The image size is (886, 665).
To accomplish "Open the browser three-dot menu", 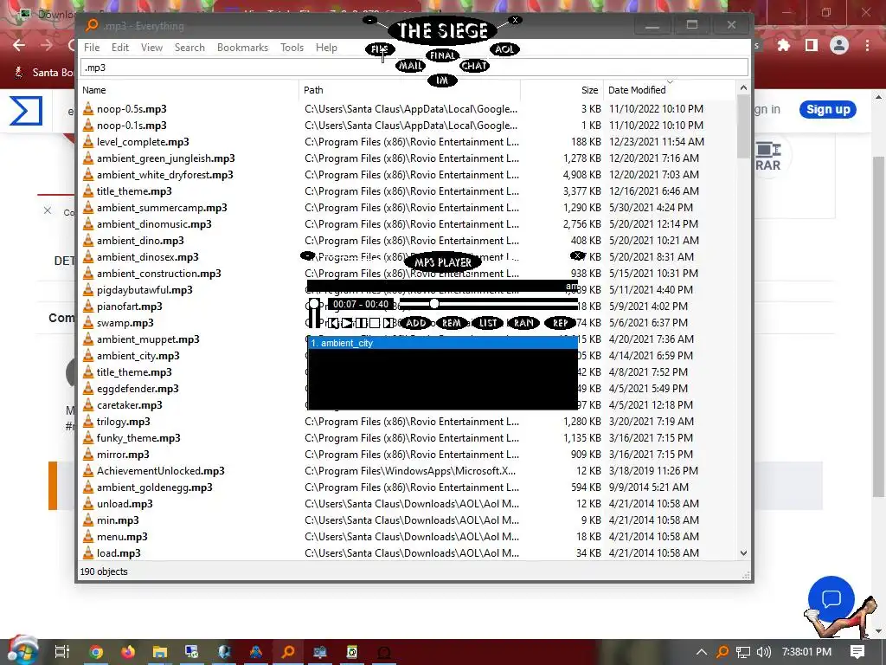I will tap(867, 45).
